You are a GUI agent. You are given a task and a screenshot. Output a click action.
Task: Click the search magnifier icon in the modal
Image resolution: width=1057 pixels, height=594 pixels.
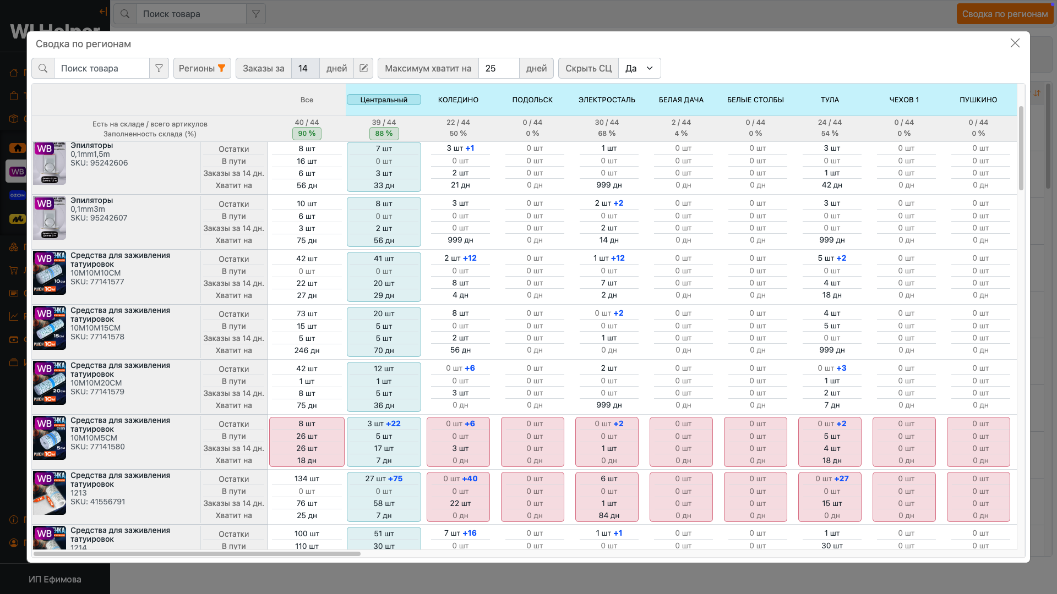coord(43,68)
